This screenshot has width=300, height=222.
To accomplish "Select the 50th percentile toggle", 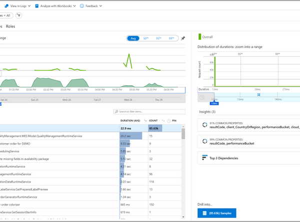I will click(x=146, y=38).
